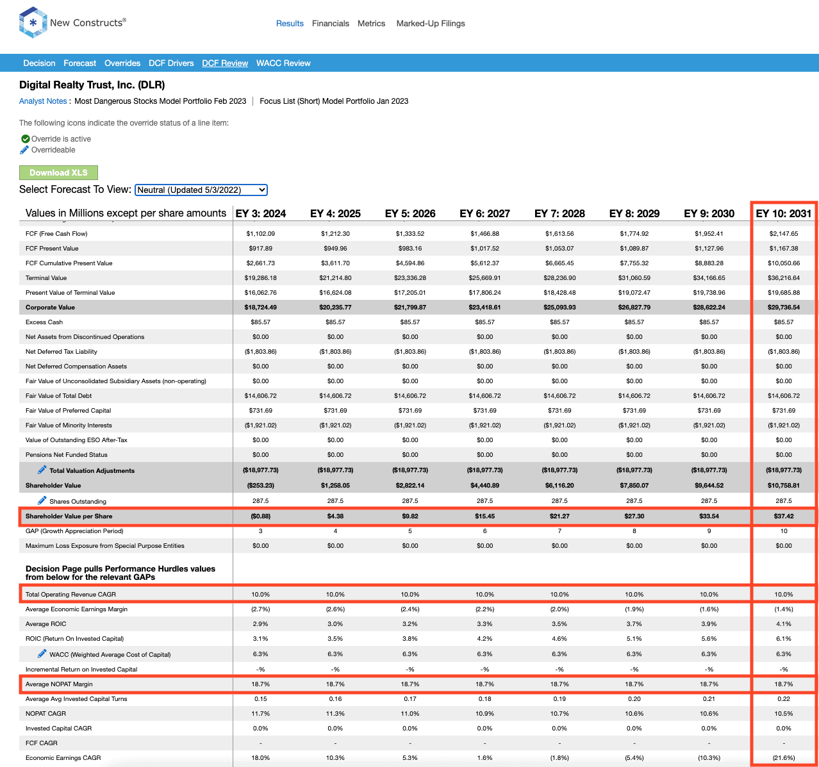The image size is (819, 767).
Task: Click the $29,736.54 Corporate Value cell
Action: pos(784,308)
